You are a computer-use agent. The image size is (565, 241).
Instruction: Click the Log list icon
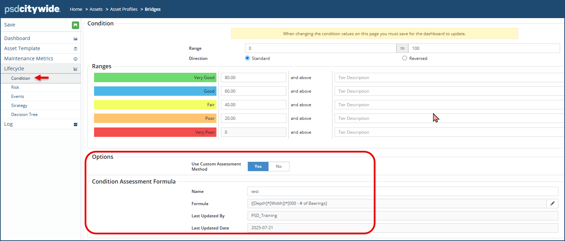[75, 124]
